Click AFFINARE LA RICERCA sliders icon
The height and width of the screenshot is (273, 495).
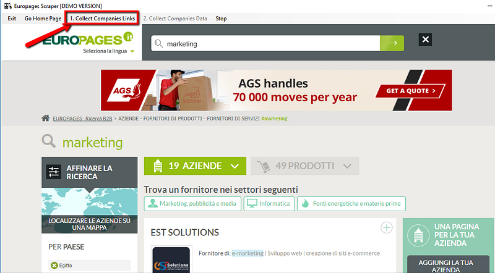(54, 172)
